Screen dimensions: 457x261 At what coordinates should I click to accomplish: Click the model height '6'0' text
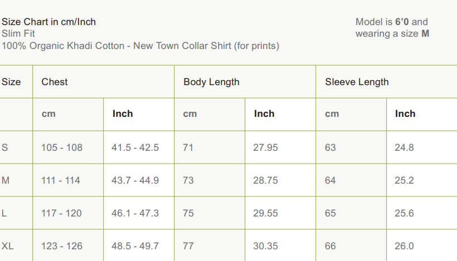click(x=402, y=22)
